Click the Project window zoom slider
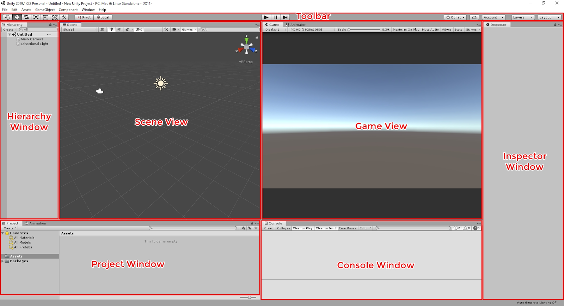This screenshot has height=306, width=564. [x=248, y=298]
